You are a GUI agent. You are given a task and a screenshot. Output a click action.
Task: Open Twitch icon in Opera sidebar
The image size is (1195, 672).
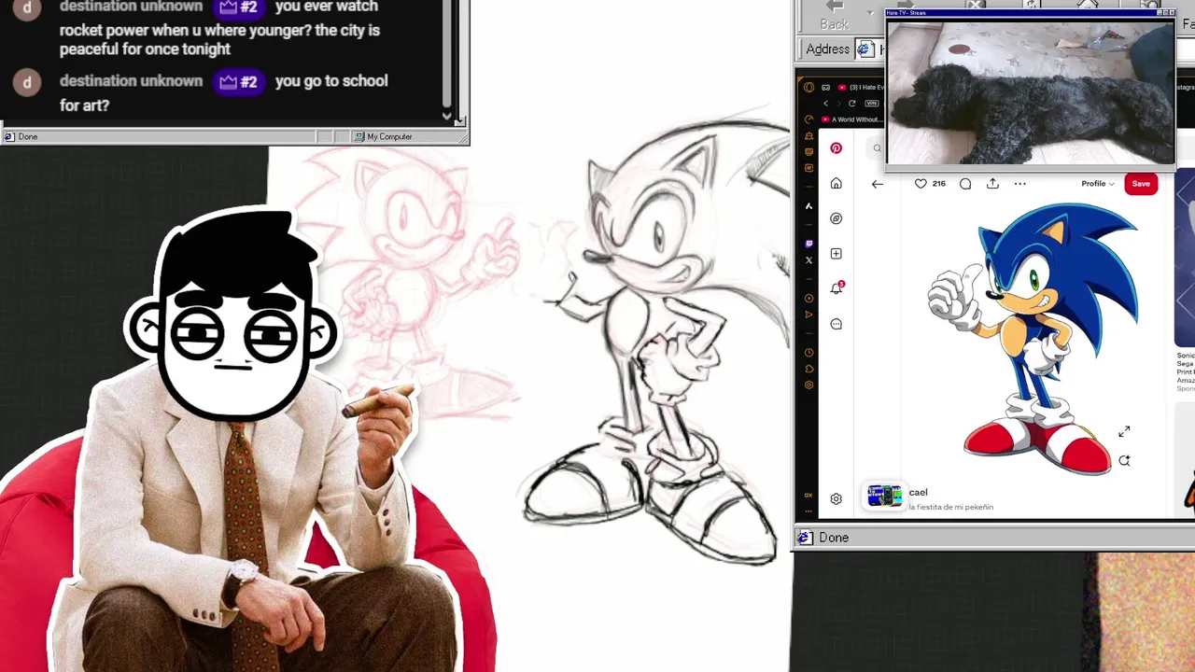808,244
